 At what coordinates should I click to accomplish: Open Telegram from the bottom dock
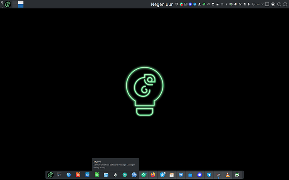pyautogui.click(x=209, y=175)
